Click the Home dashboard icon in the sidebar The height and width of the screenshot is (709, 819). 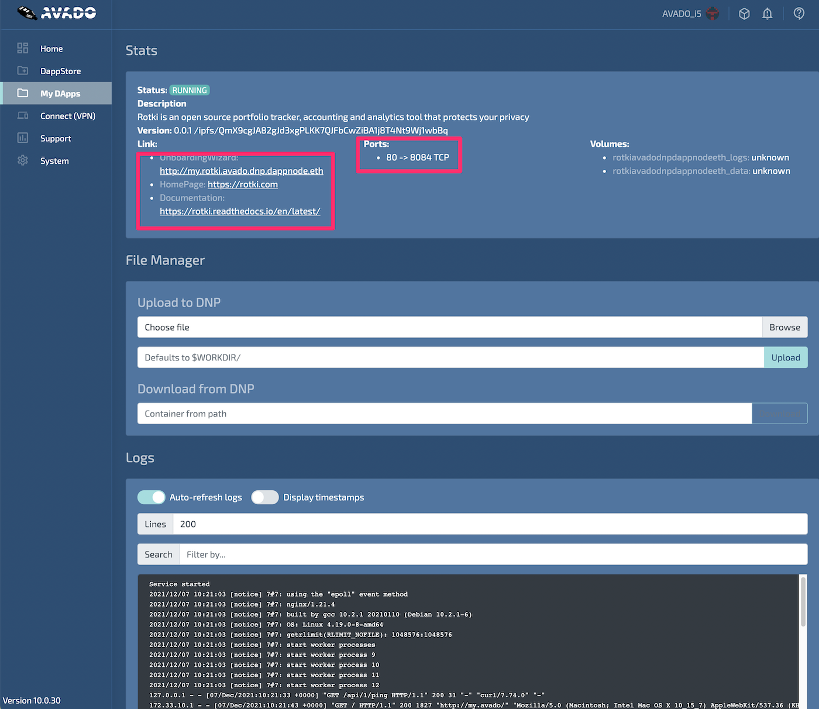[23, 49]
